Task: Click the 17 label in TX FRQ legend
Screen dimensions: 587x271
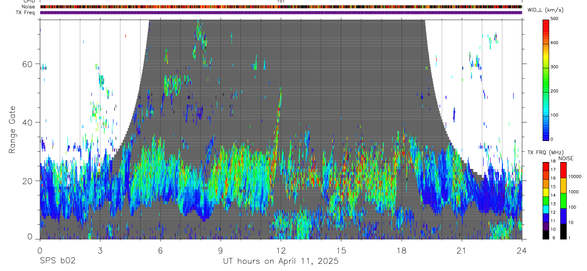Action: pos(553,170)
